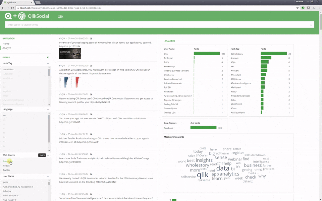Toggle the Reddit web source filter
Screen dimensions: 322x201
pos(6,166)
